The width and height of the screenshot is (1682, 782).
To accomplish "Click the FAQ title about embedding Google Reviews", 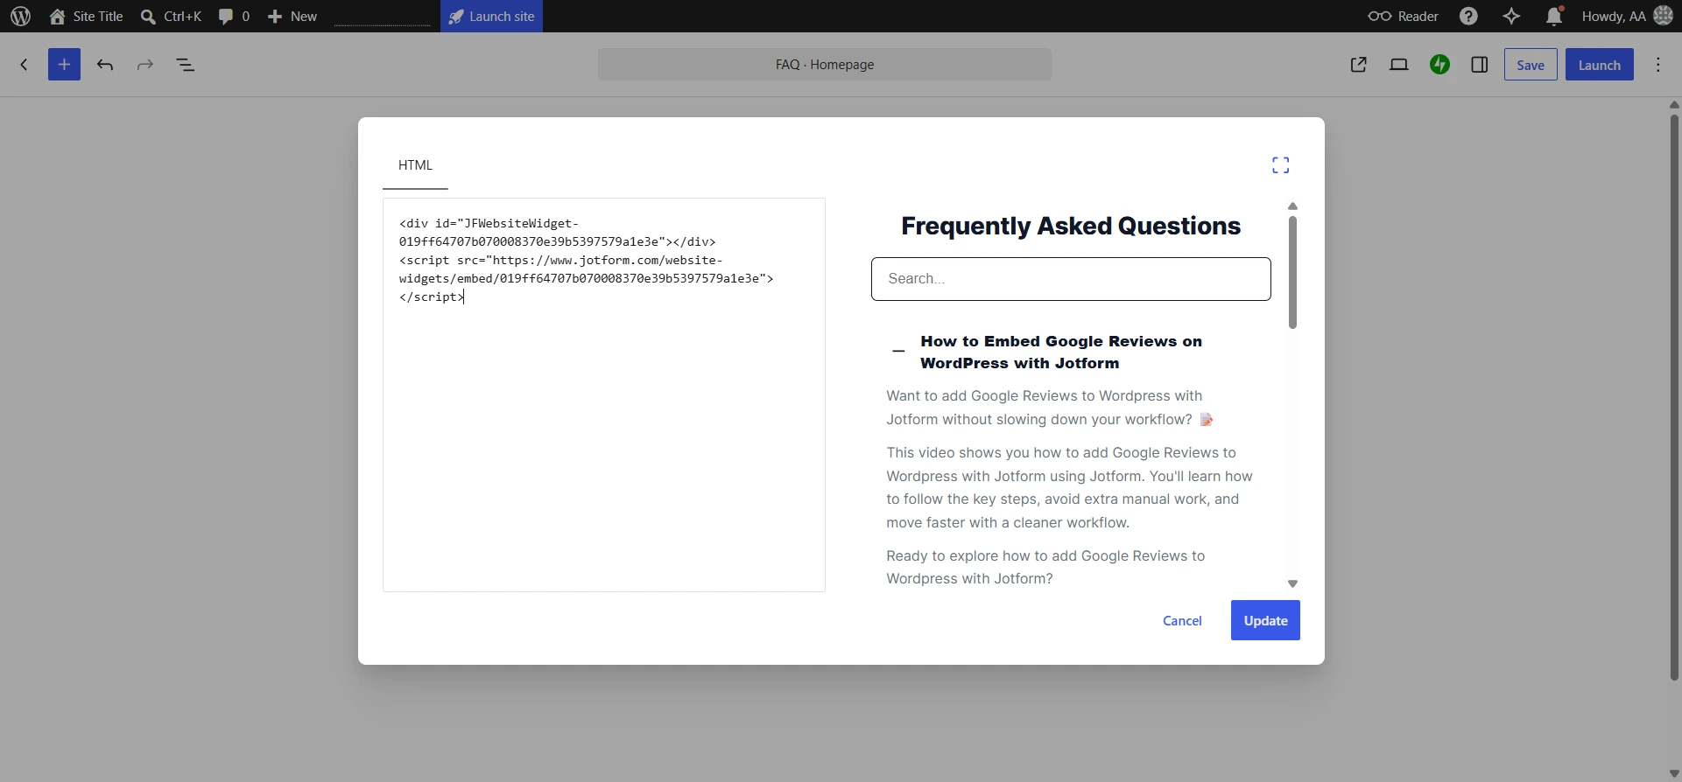I will click(x=1061, y=352).
